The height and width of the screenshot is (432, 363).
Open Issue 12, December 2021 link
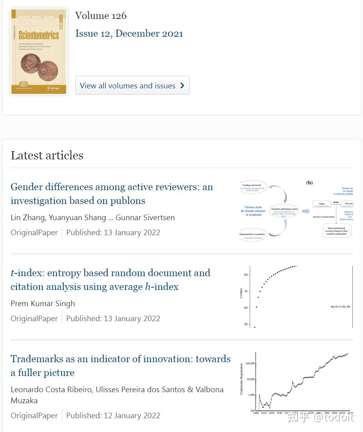(x=129, y=34)
